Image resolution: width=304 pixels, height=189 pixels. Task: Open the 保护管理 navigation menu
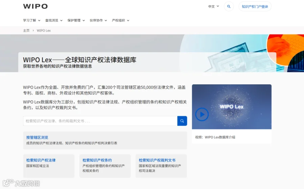pyautogui.click(x=76, y=20)
